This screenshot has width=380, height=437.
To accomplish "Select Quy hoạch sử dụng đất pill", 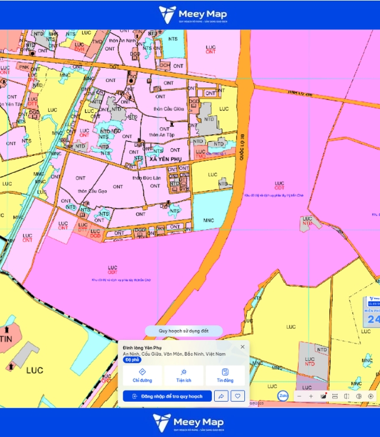I will (x=184, y=331).
